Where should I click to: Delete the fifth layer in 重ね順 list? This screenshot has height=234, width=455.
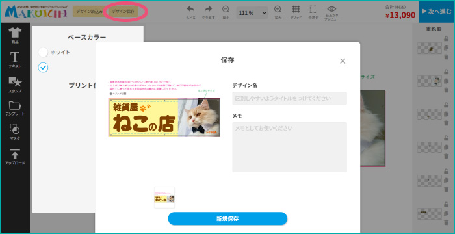click(446, 189)
